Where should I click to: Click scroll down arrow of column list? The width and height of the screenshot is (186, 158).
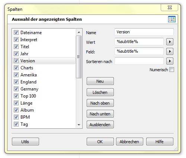[x=79, y=125]
